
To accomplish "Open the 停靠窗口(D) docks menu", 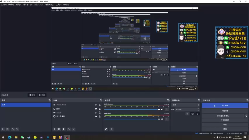I will [x=28, y=5].
